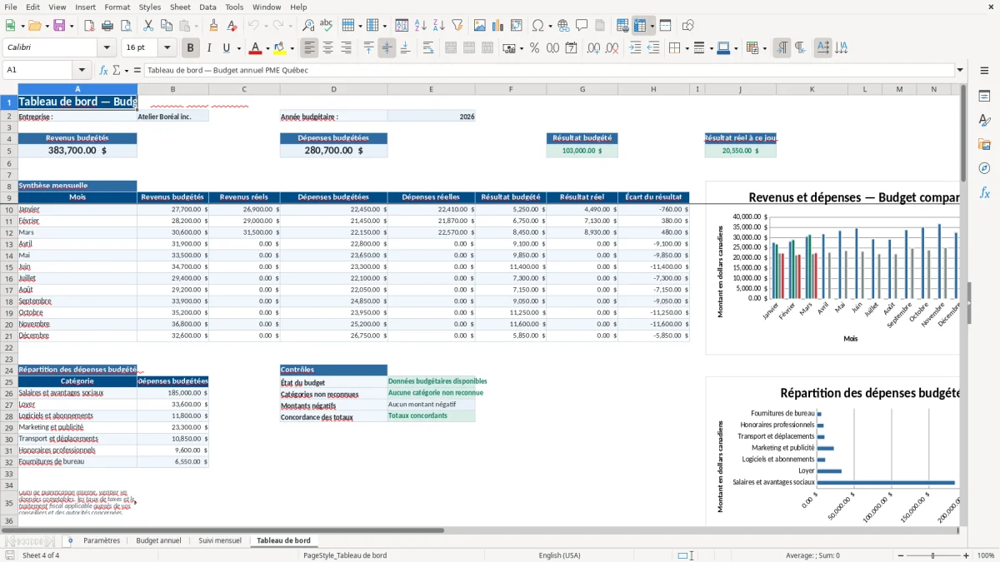The height and width of the screenshot is (562, 1000).
Task: Click the Insert Hyperlink icon
Action: [563, 26]
